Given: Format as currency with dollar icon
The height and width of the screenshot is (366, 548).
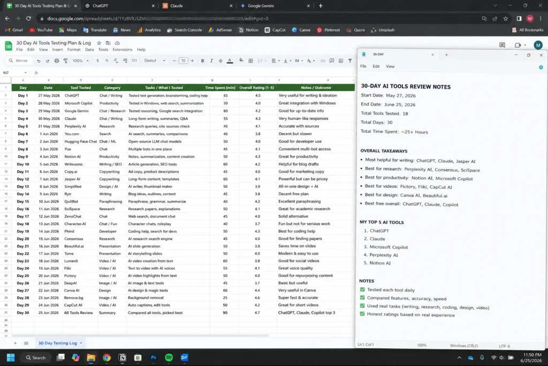Looking at the screenshot, I should click(97, 61).
